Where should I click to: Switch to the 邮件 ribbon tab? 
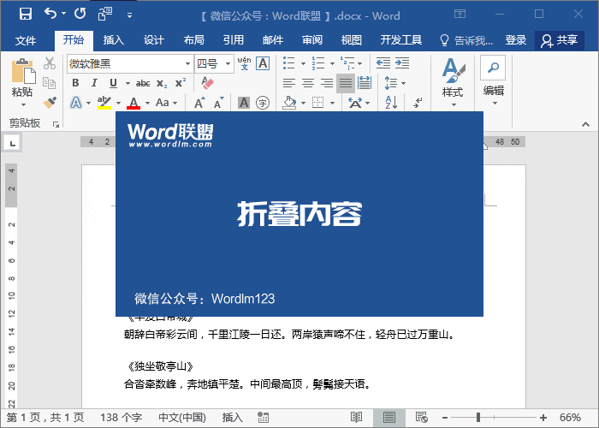(273, 39)
